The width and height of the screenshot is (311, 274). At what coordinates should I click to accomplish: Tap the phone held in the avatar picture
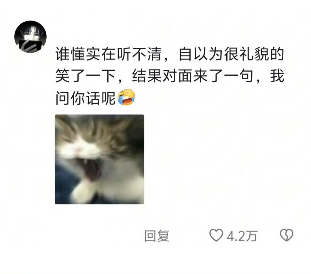[30, 44]
